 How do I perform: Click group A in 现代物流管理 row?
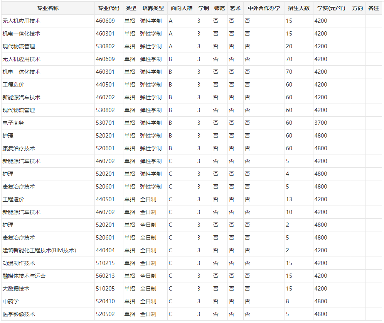[170, 46]
